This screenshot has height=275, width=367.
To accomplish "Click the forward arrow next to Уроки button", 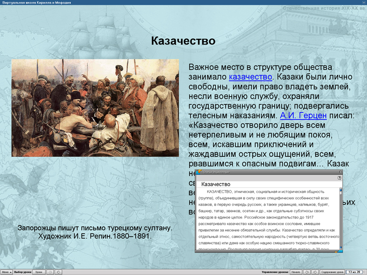I will pos(58,271).
